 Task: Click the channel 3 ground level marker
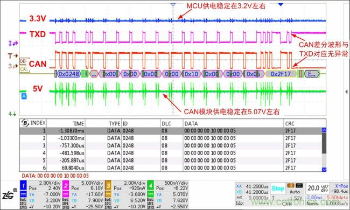[x=13, y=66]
